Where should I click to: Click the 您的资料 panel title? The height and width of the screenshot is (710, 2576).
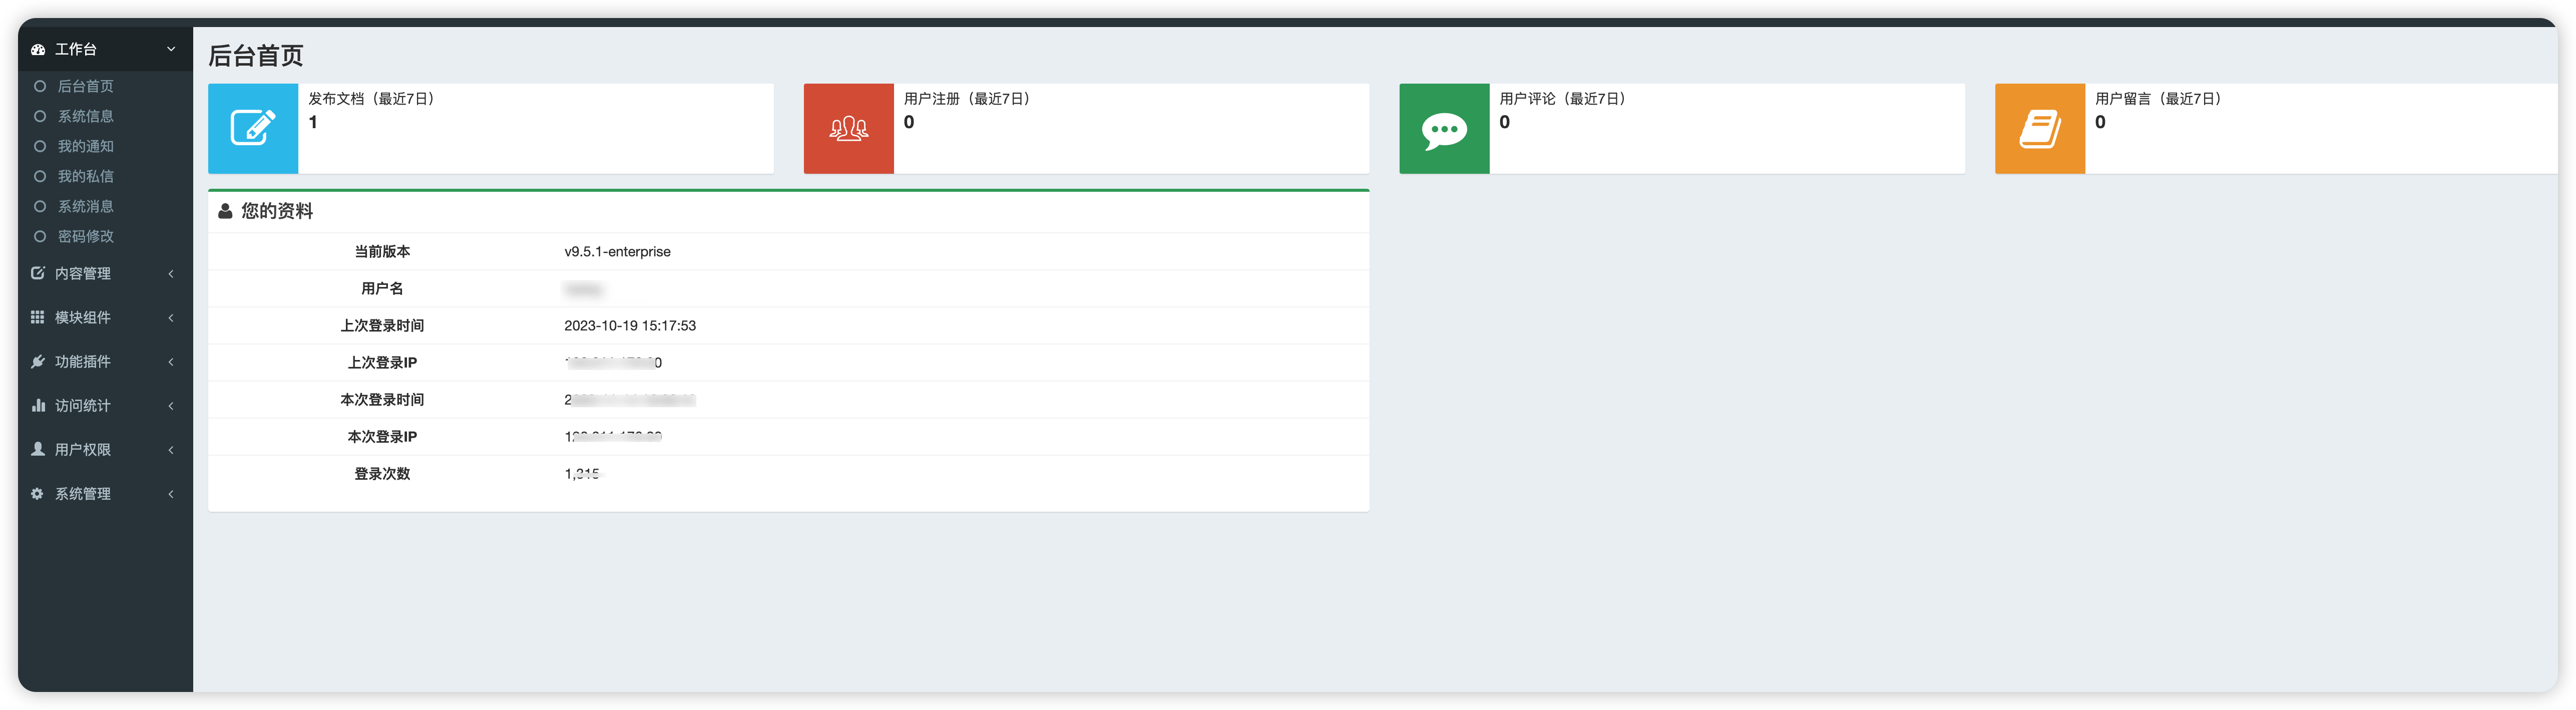tap(277, 211)
